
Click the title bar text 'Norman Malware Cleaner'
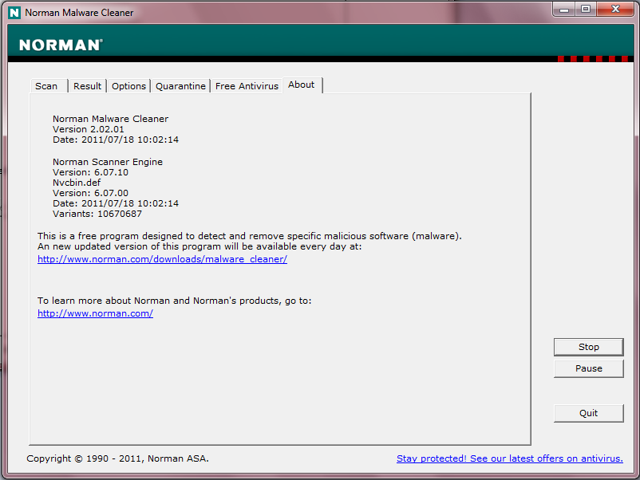click(79, 13)
